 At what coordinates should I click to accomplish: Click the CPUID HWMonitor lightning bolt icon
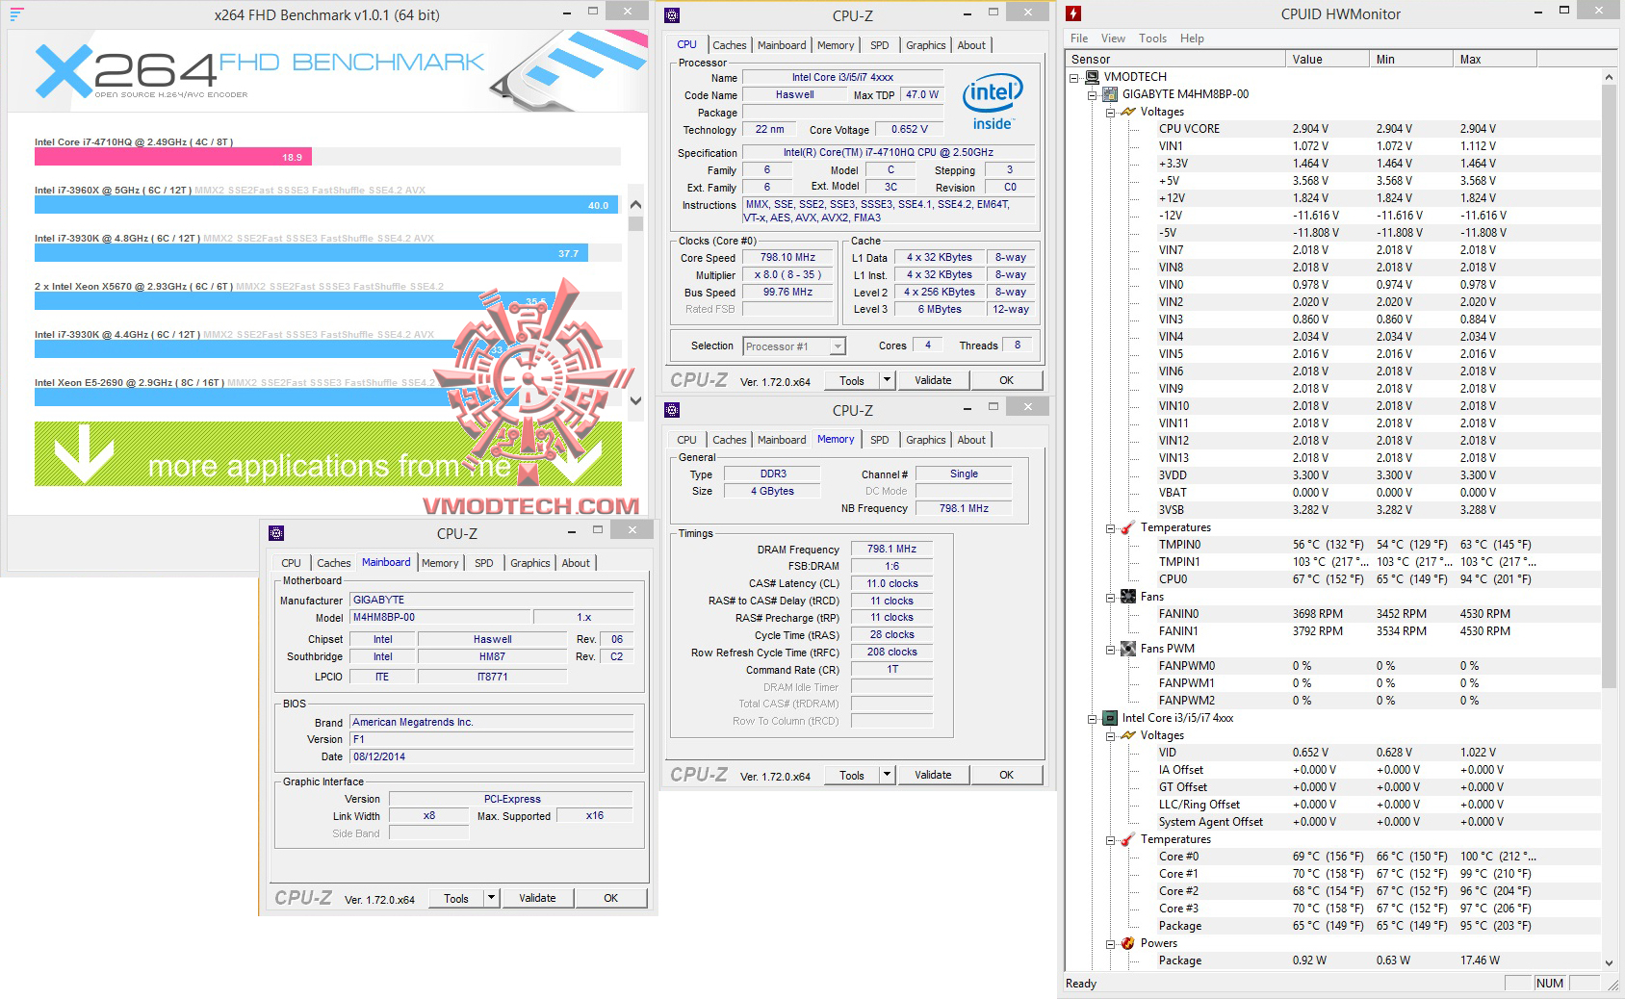click(x=1073, y=13)
